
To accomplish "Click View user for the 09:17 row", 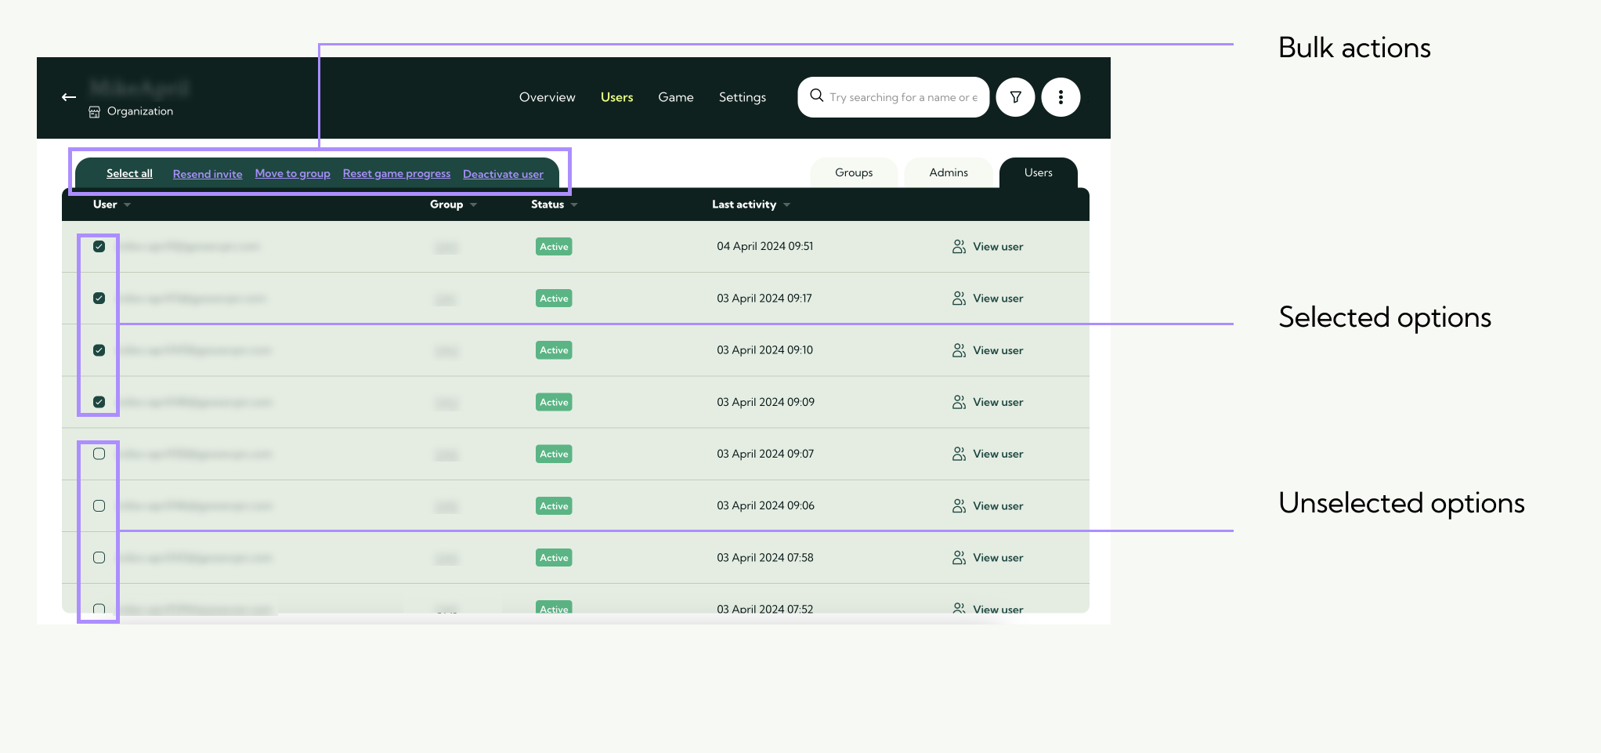I will pos(998,299).
